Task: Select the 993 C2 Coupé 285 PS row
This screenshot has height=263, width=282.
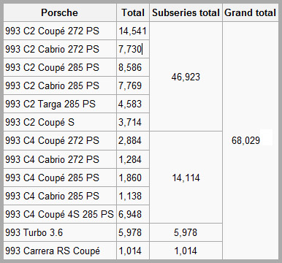Action: tap(76, 67)
